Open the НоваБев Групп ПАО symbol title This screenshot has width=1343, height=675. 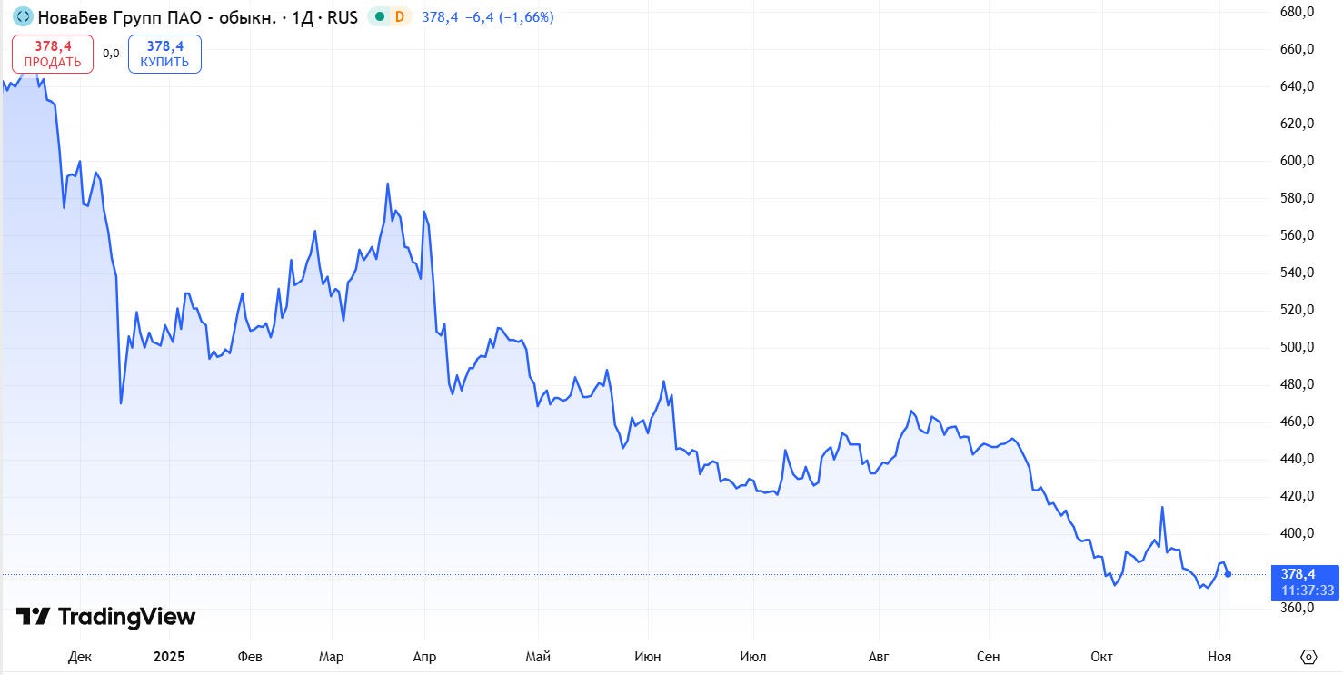coord(156,16)
